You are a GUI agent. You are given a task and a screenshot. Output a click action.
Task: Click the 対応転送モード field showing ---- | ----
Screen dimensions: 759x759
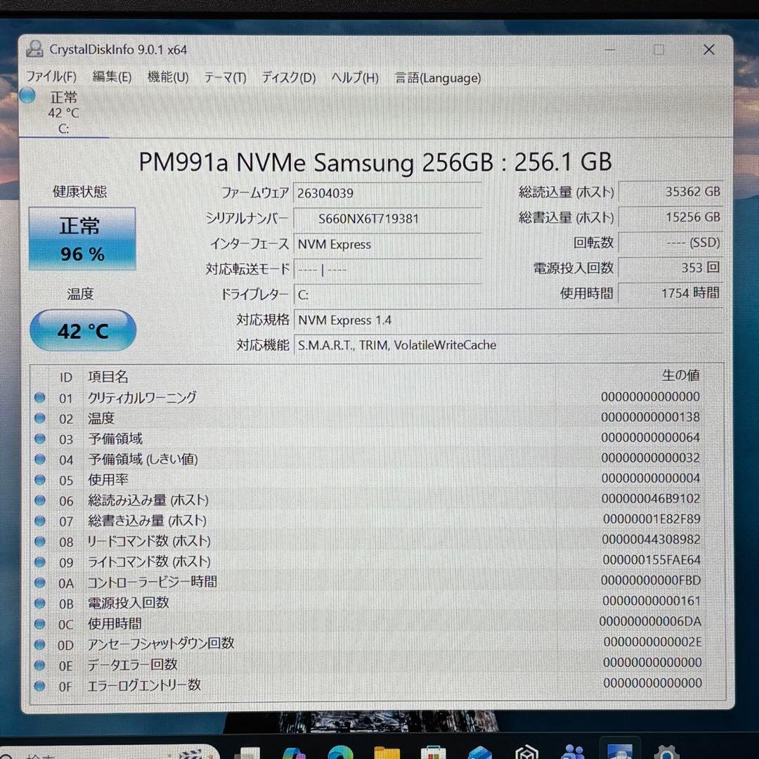pyautogui.click(x=388, y=270)
